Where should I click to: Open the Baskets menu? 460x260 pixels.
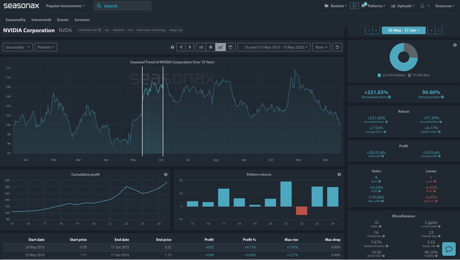click(x=335, y=6)
